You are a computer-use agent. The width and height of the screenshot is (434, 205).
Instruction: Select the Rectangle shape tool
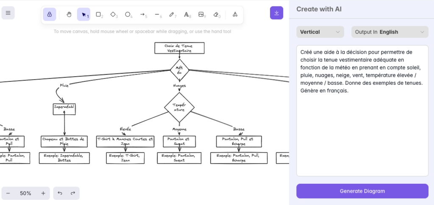click(98, 14)
